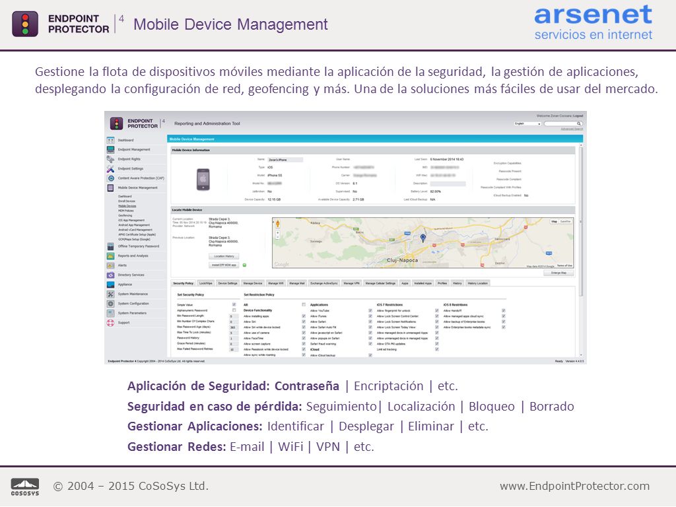Screen dimensions: 676x507
Task: Click the Description field
Action: [x=448, y=184]
